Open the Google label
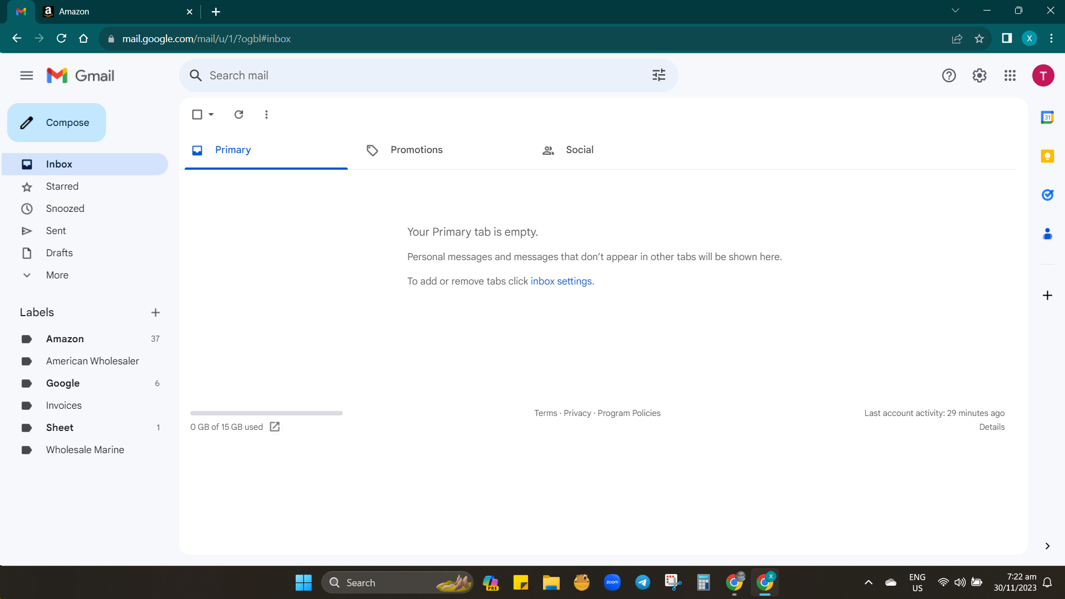This screenshot has width=1065, height=599. [85, 383]
